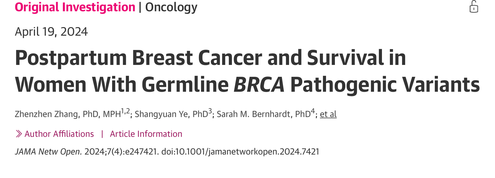Click the citation 2024;7(4):e247421
This screenshot has width=495, height=178.
tap(122, 151)
